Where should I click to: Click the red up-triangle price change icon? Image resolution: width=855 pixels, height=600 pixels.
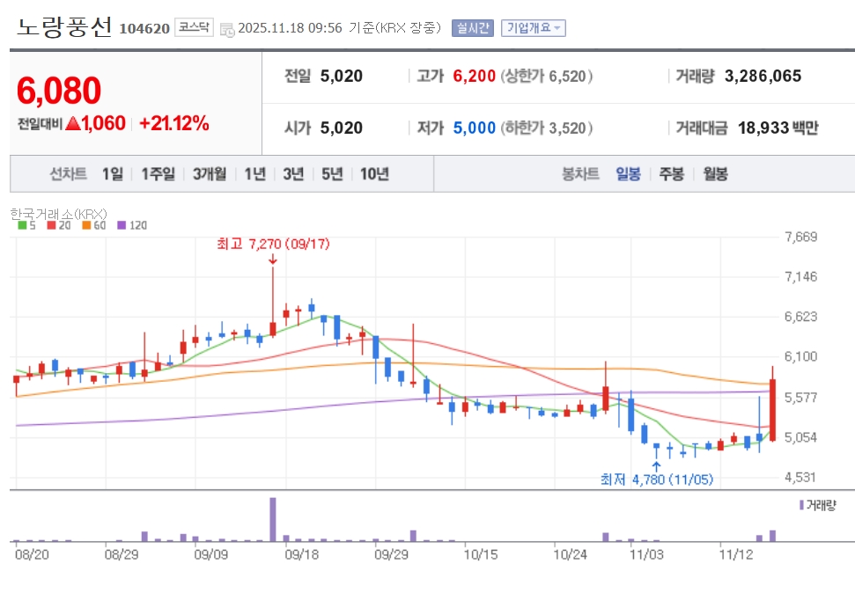(x=73, y=124)
